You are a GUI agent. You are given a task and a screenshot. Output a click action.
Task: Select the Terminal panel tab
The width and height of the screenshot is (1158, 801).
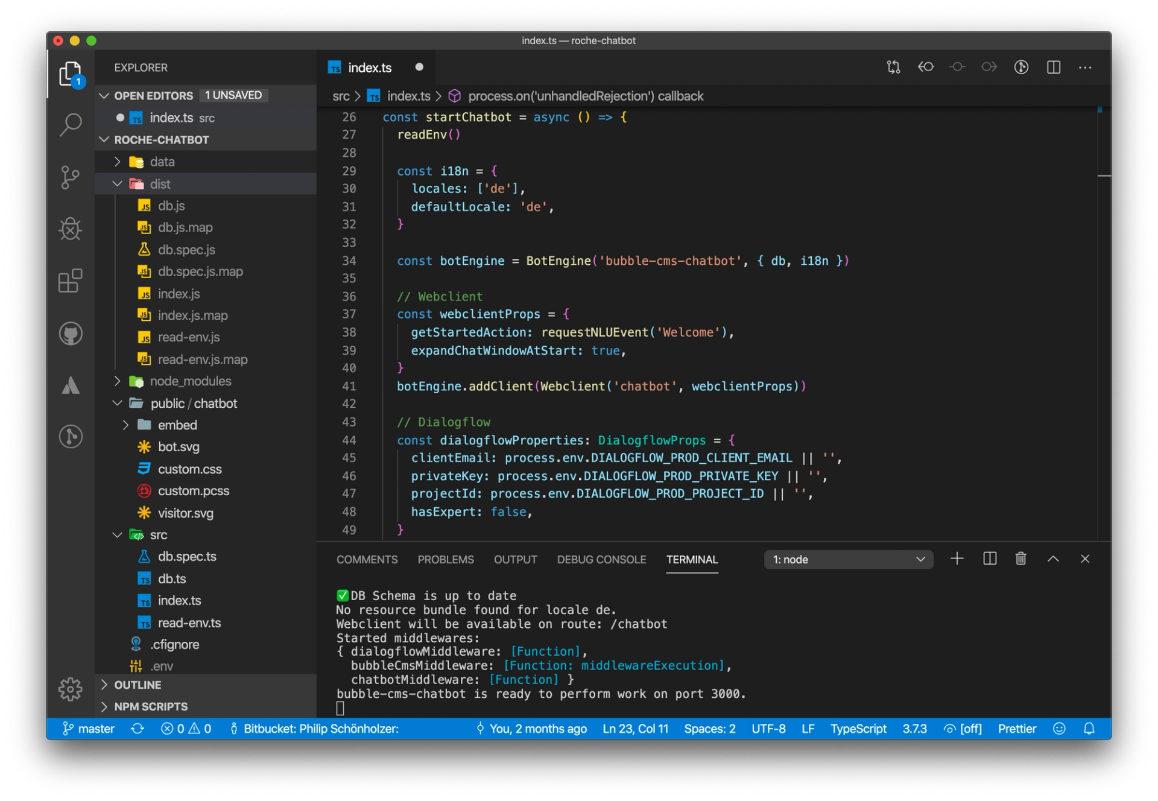[692, 559]
